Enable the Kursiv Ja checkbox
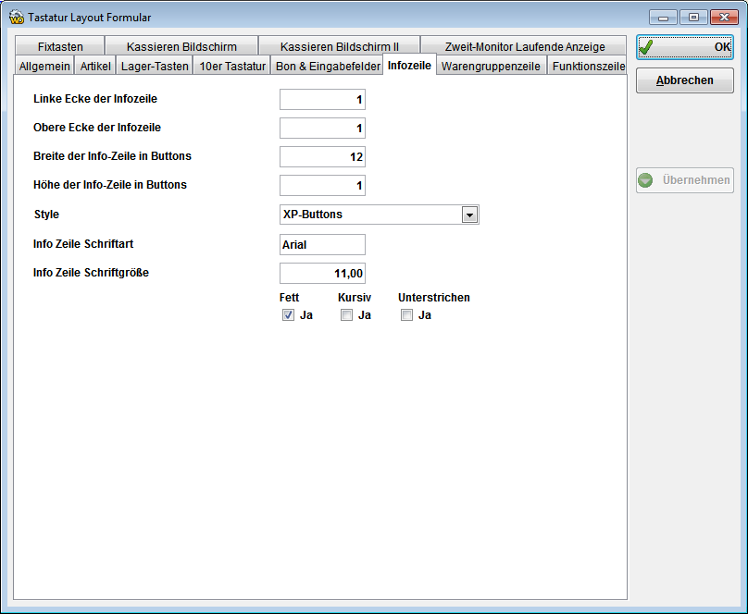Image resolution: width=748 pixels, height=614 pixels. click(x=347, y=314)
